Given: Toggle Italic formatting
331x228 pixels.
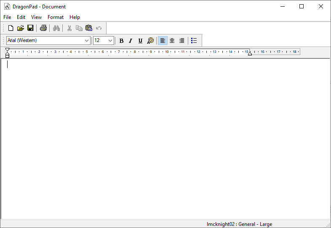Looking at the screenshot, I should click(x=131, y=41).
